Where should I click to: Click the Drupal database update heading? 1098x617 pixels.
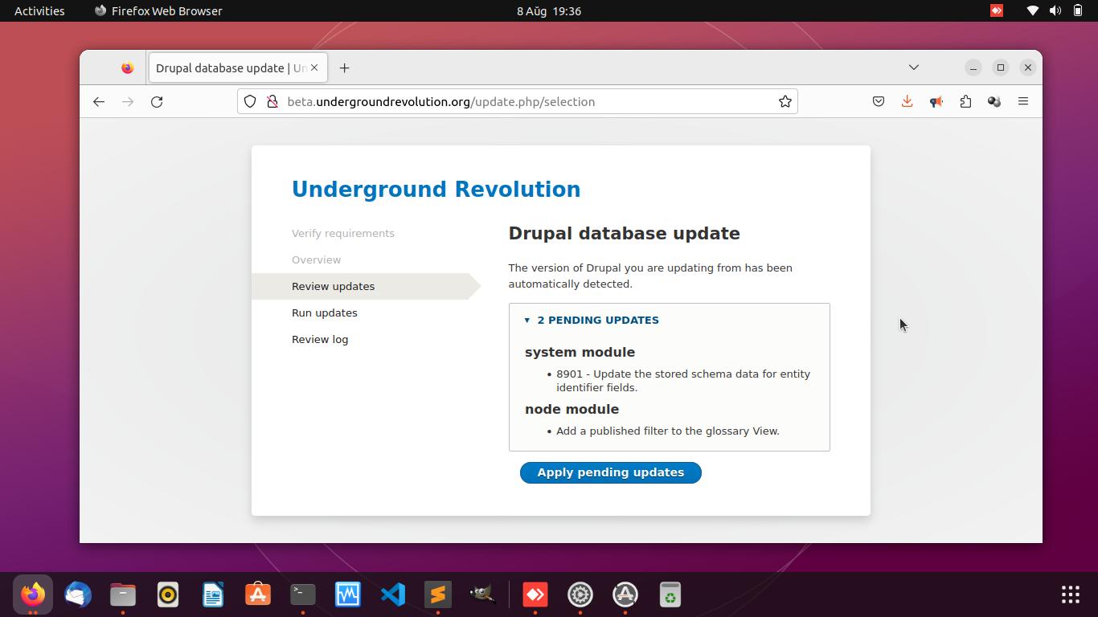(x=625, y=233)
